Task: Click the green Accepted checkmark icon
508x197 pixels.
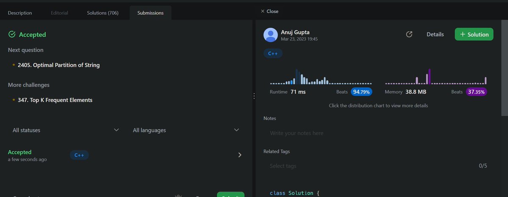Action: pyautogui.click(x=12, y=34)
